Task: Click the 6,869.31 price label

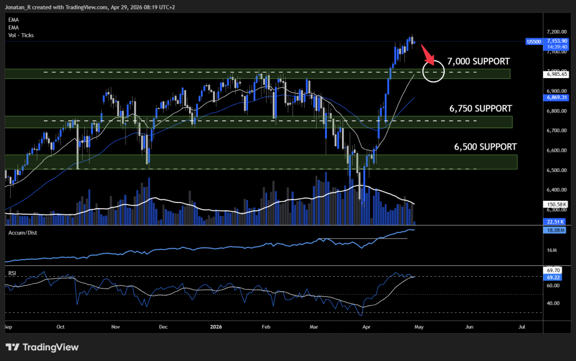Action: (557, 98)
